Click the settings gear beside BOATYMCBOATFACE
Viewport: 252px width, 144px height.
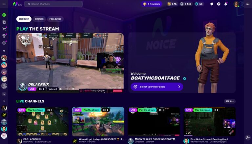pyautogui.click(x=184, y=79)
